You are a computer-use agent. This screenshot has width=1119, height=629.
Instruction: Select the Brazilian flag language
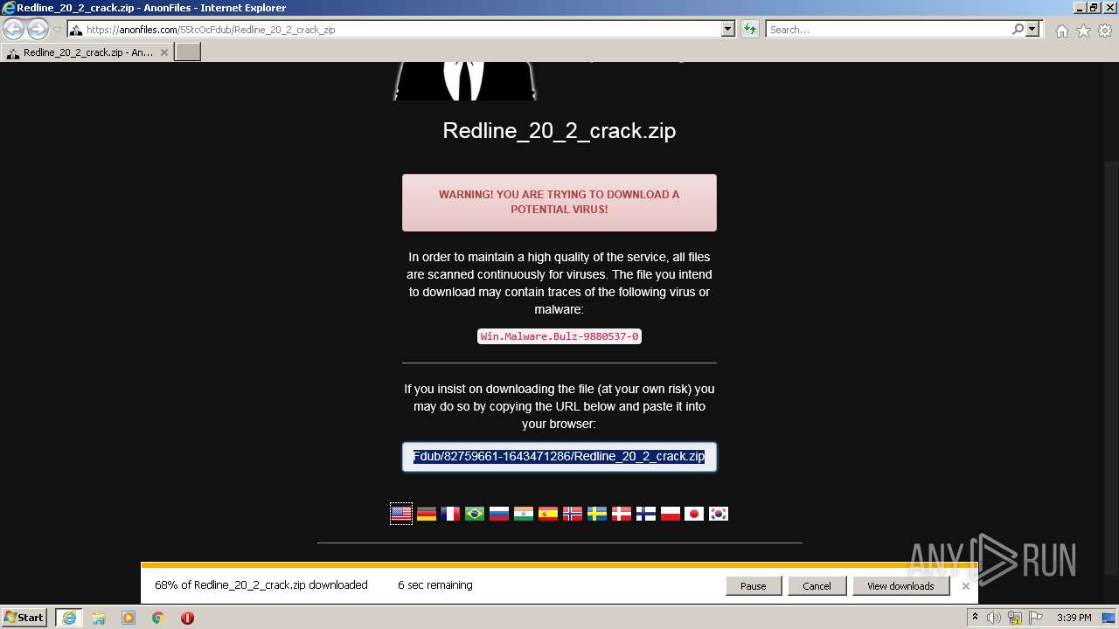[475, 514]
